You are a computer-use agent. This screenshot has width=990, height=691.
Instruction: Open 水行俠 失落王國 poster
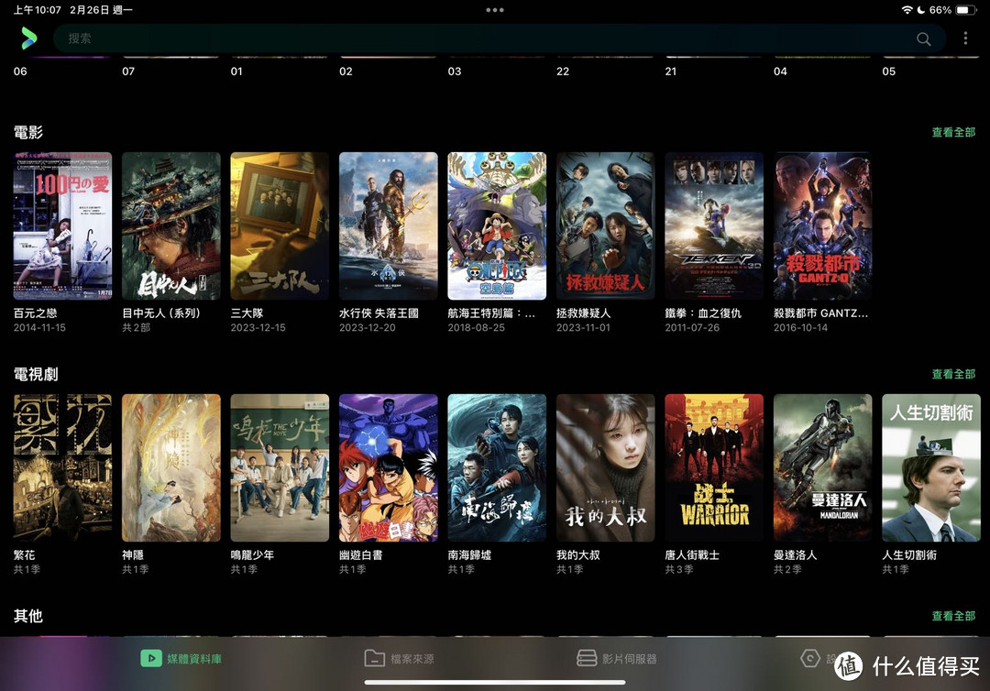pos(389,226)
